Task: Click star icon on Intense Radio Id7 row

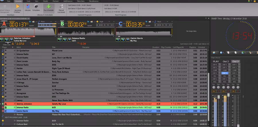Action: (3, 54)
